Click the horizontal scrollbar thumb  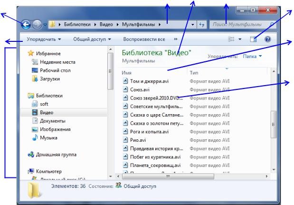coord(168,176)
